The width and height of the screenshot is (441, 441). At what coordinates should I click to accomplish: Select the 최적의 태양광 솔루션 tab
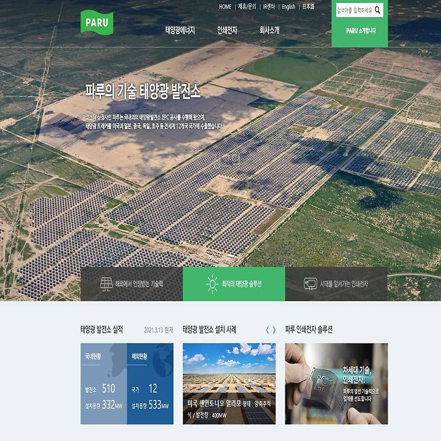234,284
